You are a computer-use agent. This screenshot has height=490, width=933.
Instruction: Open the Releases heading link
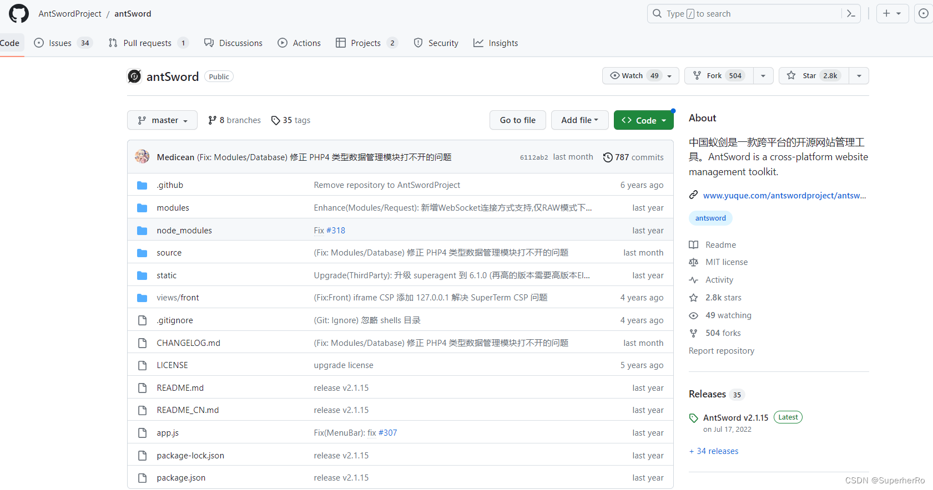click(x=707, y=394)
